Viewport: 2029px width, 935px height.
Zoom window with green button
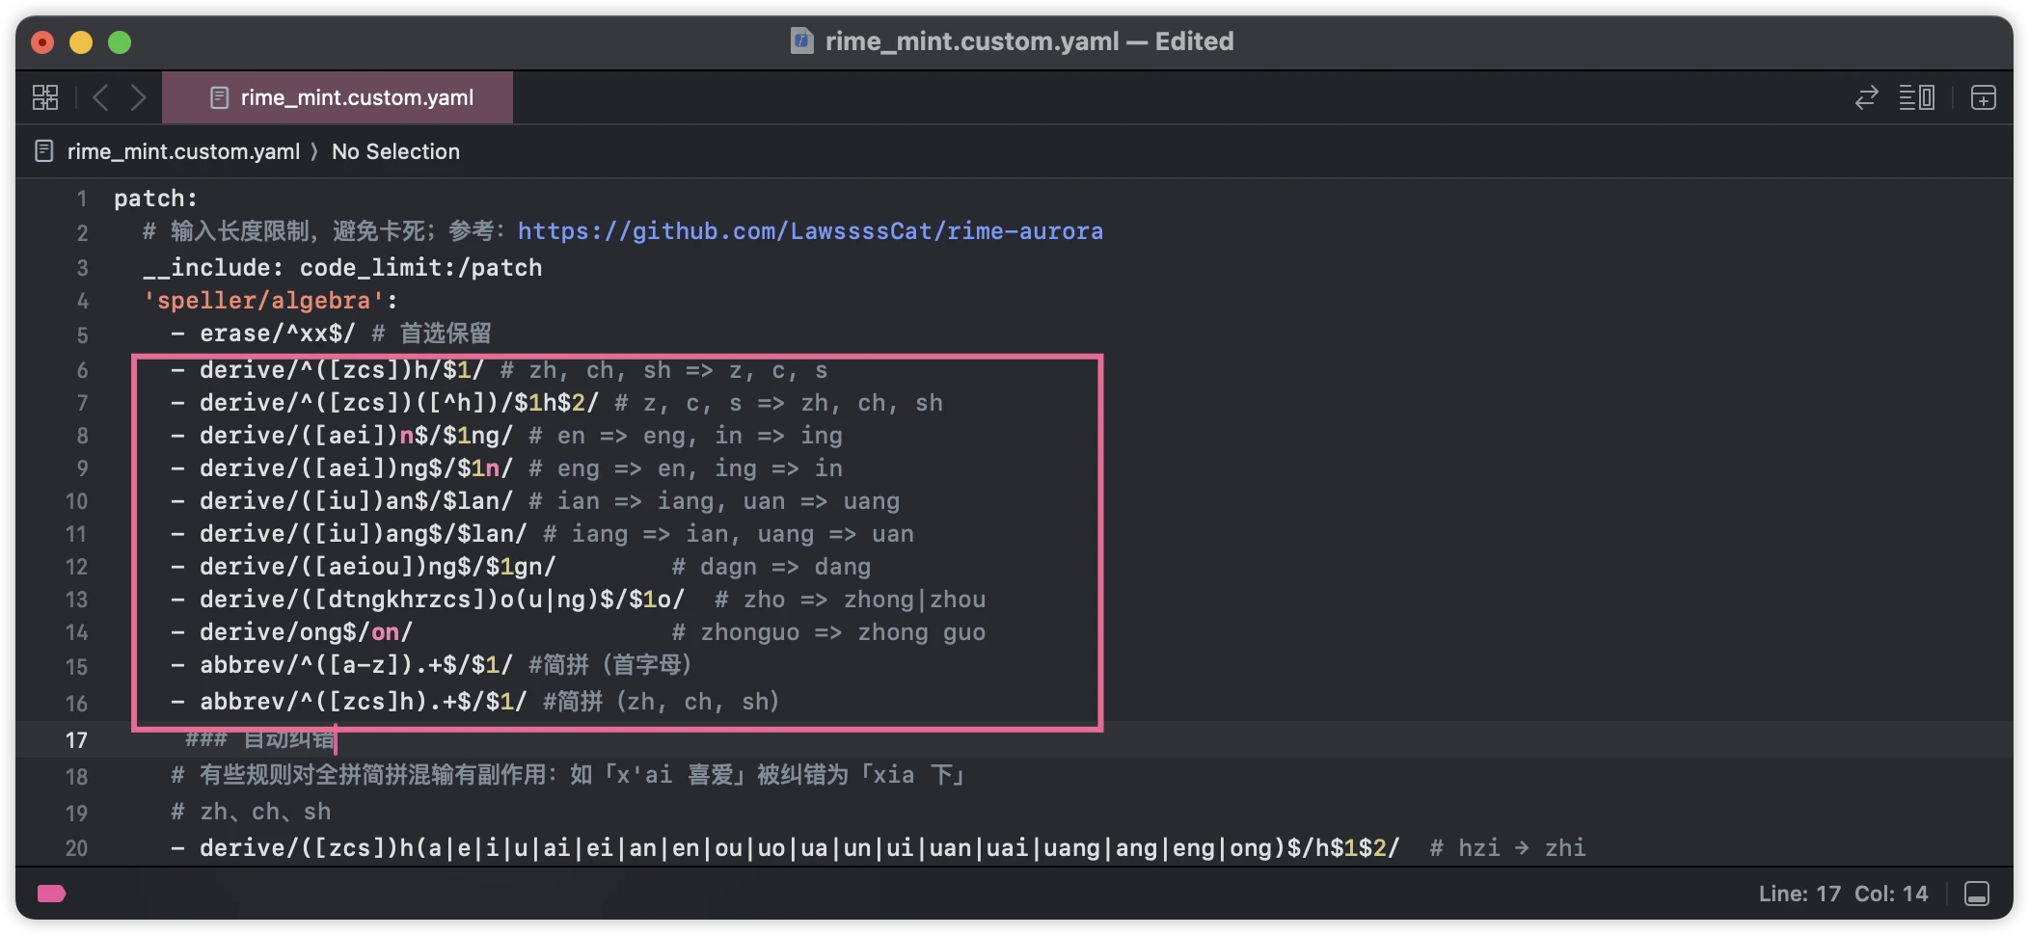tap(120, 41)
